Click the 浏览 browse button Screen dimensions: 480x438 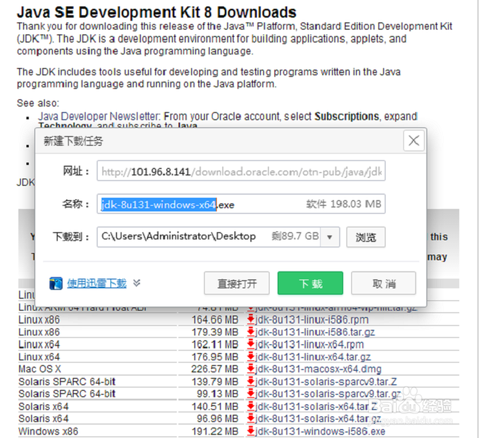click(366, 237)
